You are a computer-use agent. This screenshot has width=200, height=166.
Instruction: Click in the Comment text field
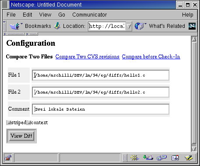tap(101, 109)
